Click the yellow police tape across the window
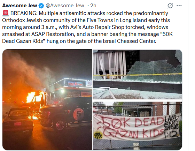The image size is (195, 151). [137, 75]
